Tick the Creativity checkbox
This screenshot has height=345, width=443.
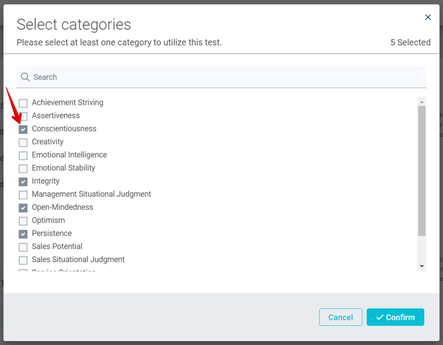pyautogui.click(x=23, y=142)
